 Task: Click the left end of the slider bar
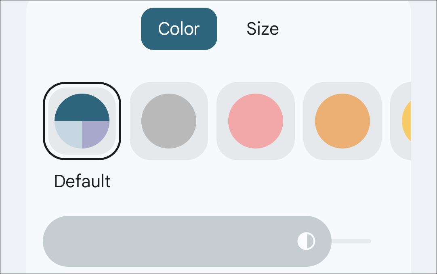click(x=57, y=241)
